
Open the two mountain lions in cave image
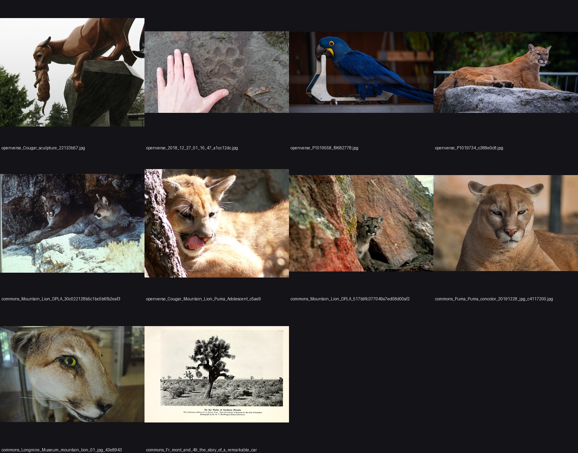point(72,223)
